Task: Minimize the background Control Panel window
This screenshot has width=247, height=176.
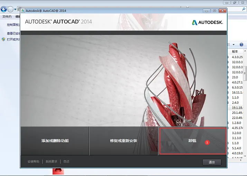Action: click(x=227, y=3)
